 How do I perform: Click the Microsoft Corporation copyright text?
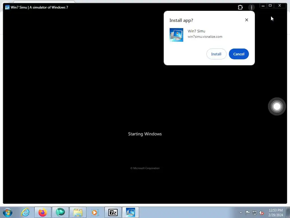point(145,168)
